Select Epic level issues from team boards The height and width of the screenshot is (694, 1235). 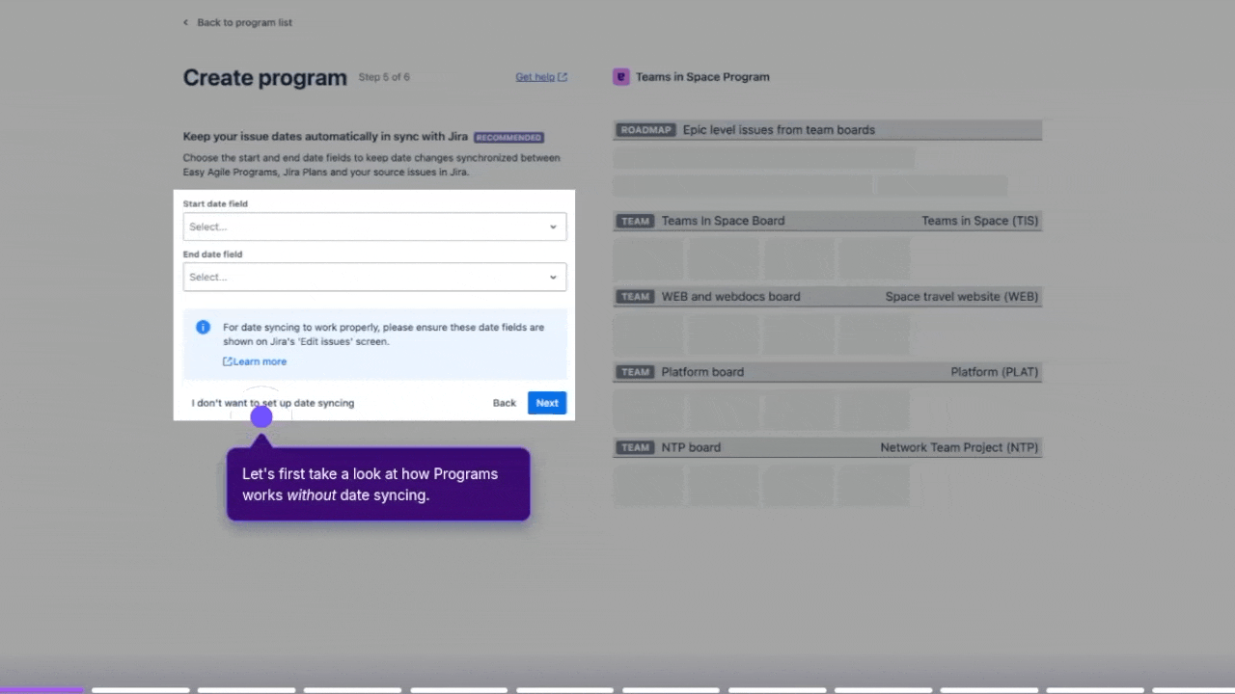pos(779,130)
